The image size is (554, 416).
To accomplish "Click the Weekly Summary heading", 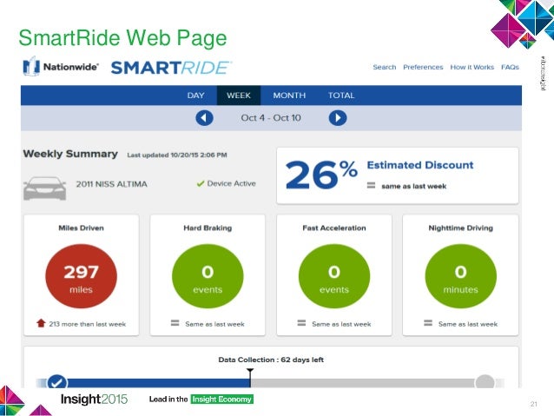I will tap(70, 154).
